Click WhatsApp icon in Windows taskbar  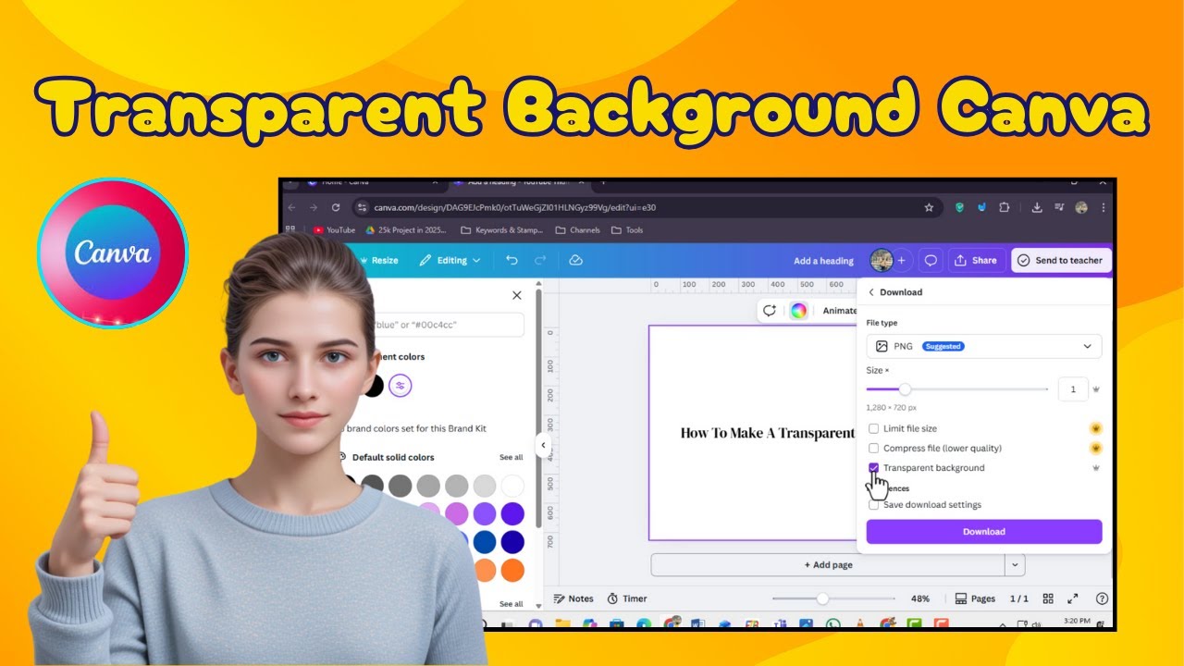[833, 624]
